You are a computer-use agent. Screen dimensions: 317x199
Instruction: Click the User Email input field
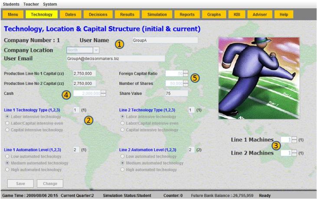115,58
